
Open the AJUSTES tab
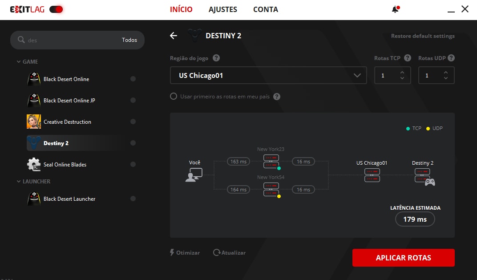pyautogui.click(x=223, y=9)
